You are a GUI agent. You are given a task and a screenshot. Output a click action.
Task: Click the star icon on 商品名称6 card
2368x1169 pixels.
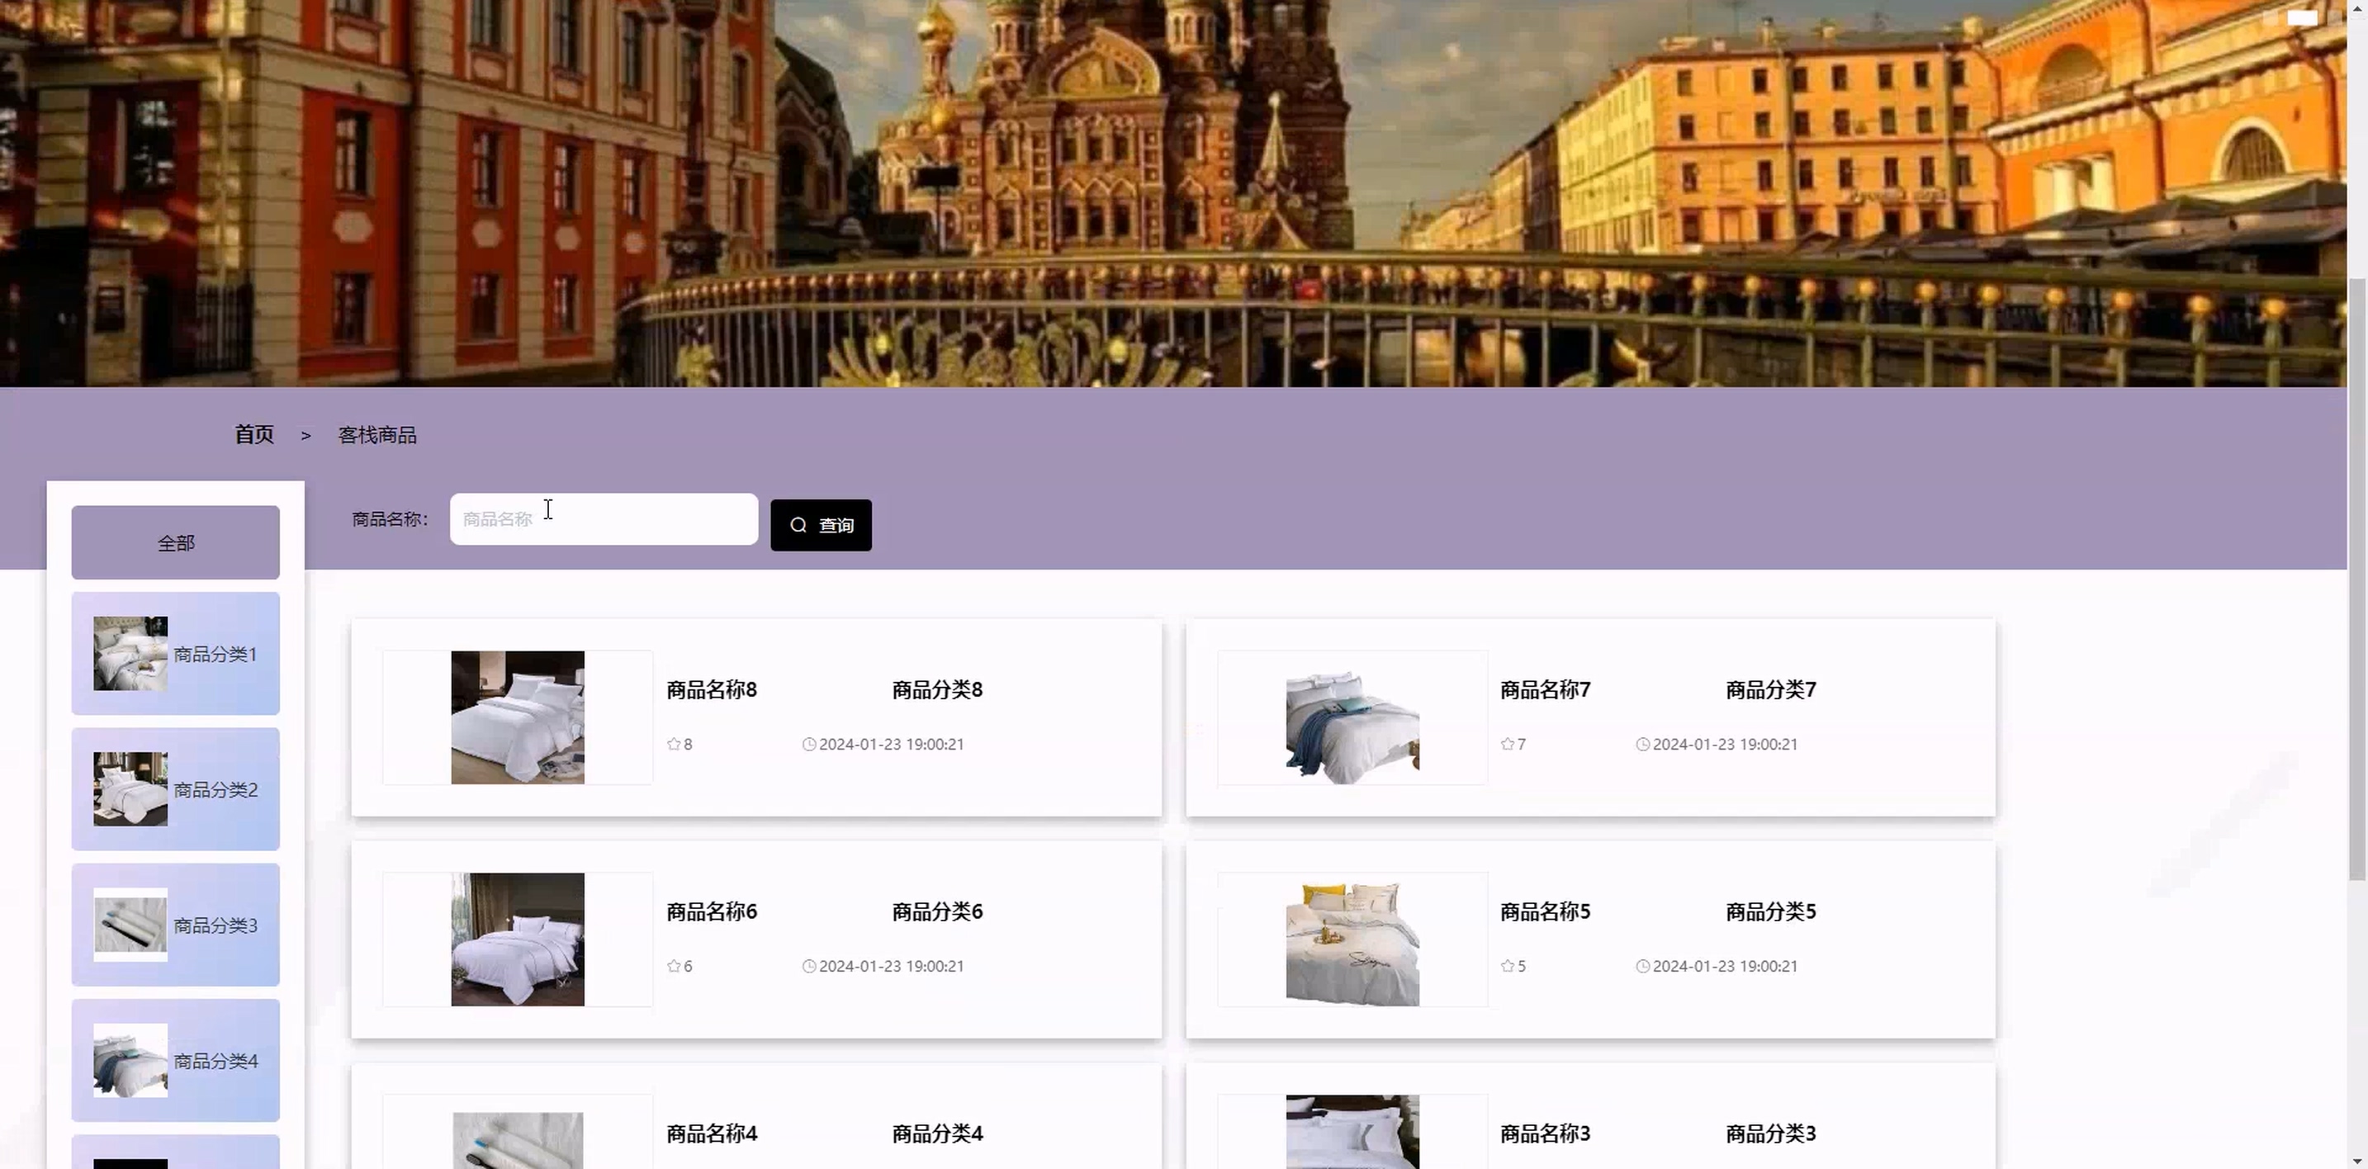(x=674, y=966)
